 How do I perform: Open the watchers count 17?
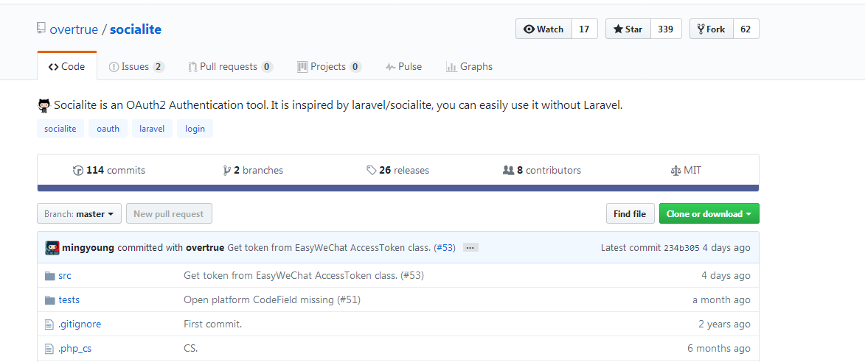pos(584,29)
